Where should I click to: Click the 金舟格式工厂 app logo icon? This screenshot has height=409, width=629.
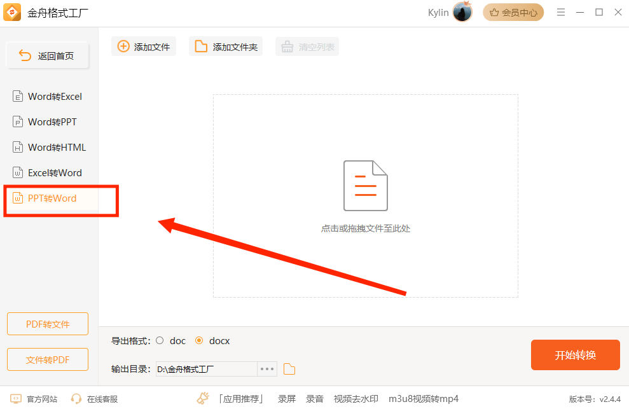tap(12, 13)
